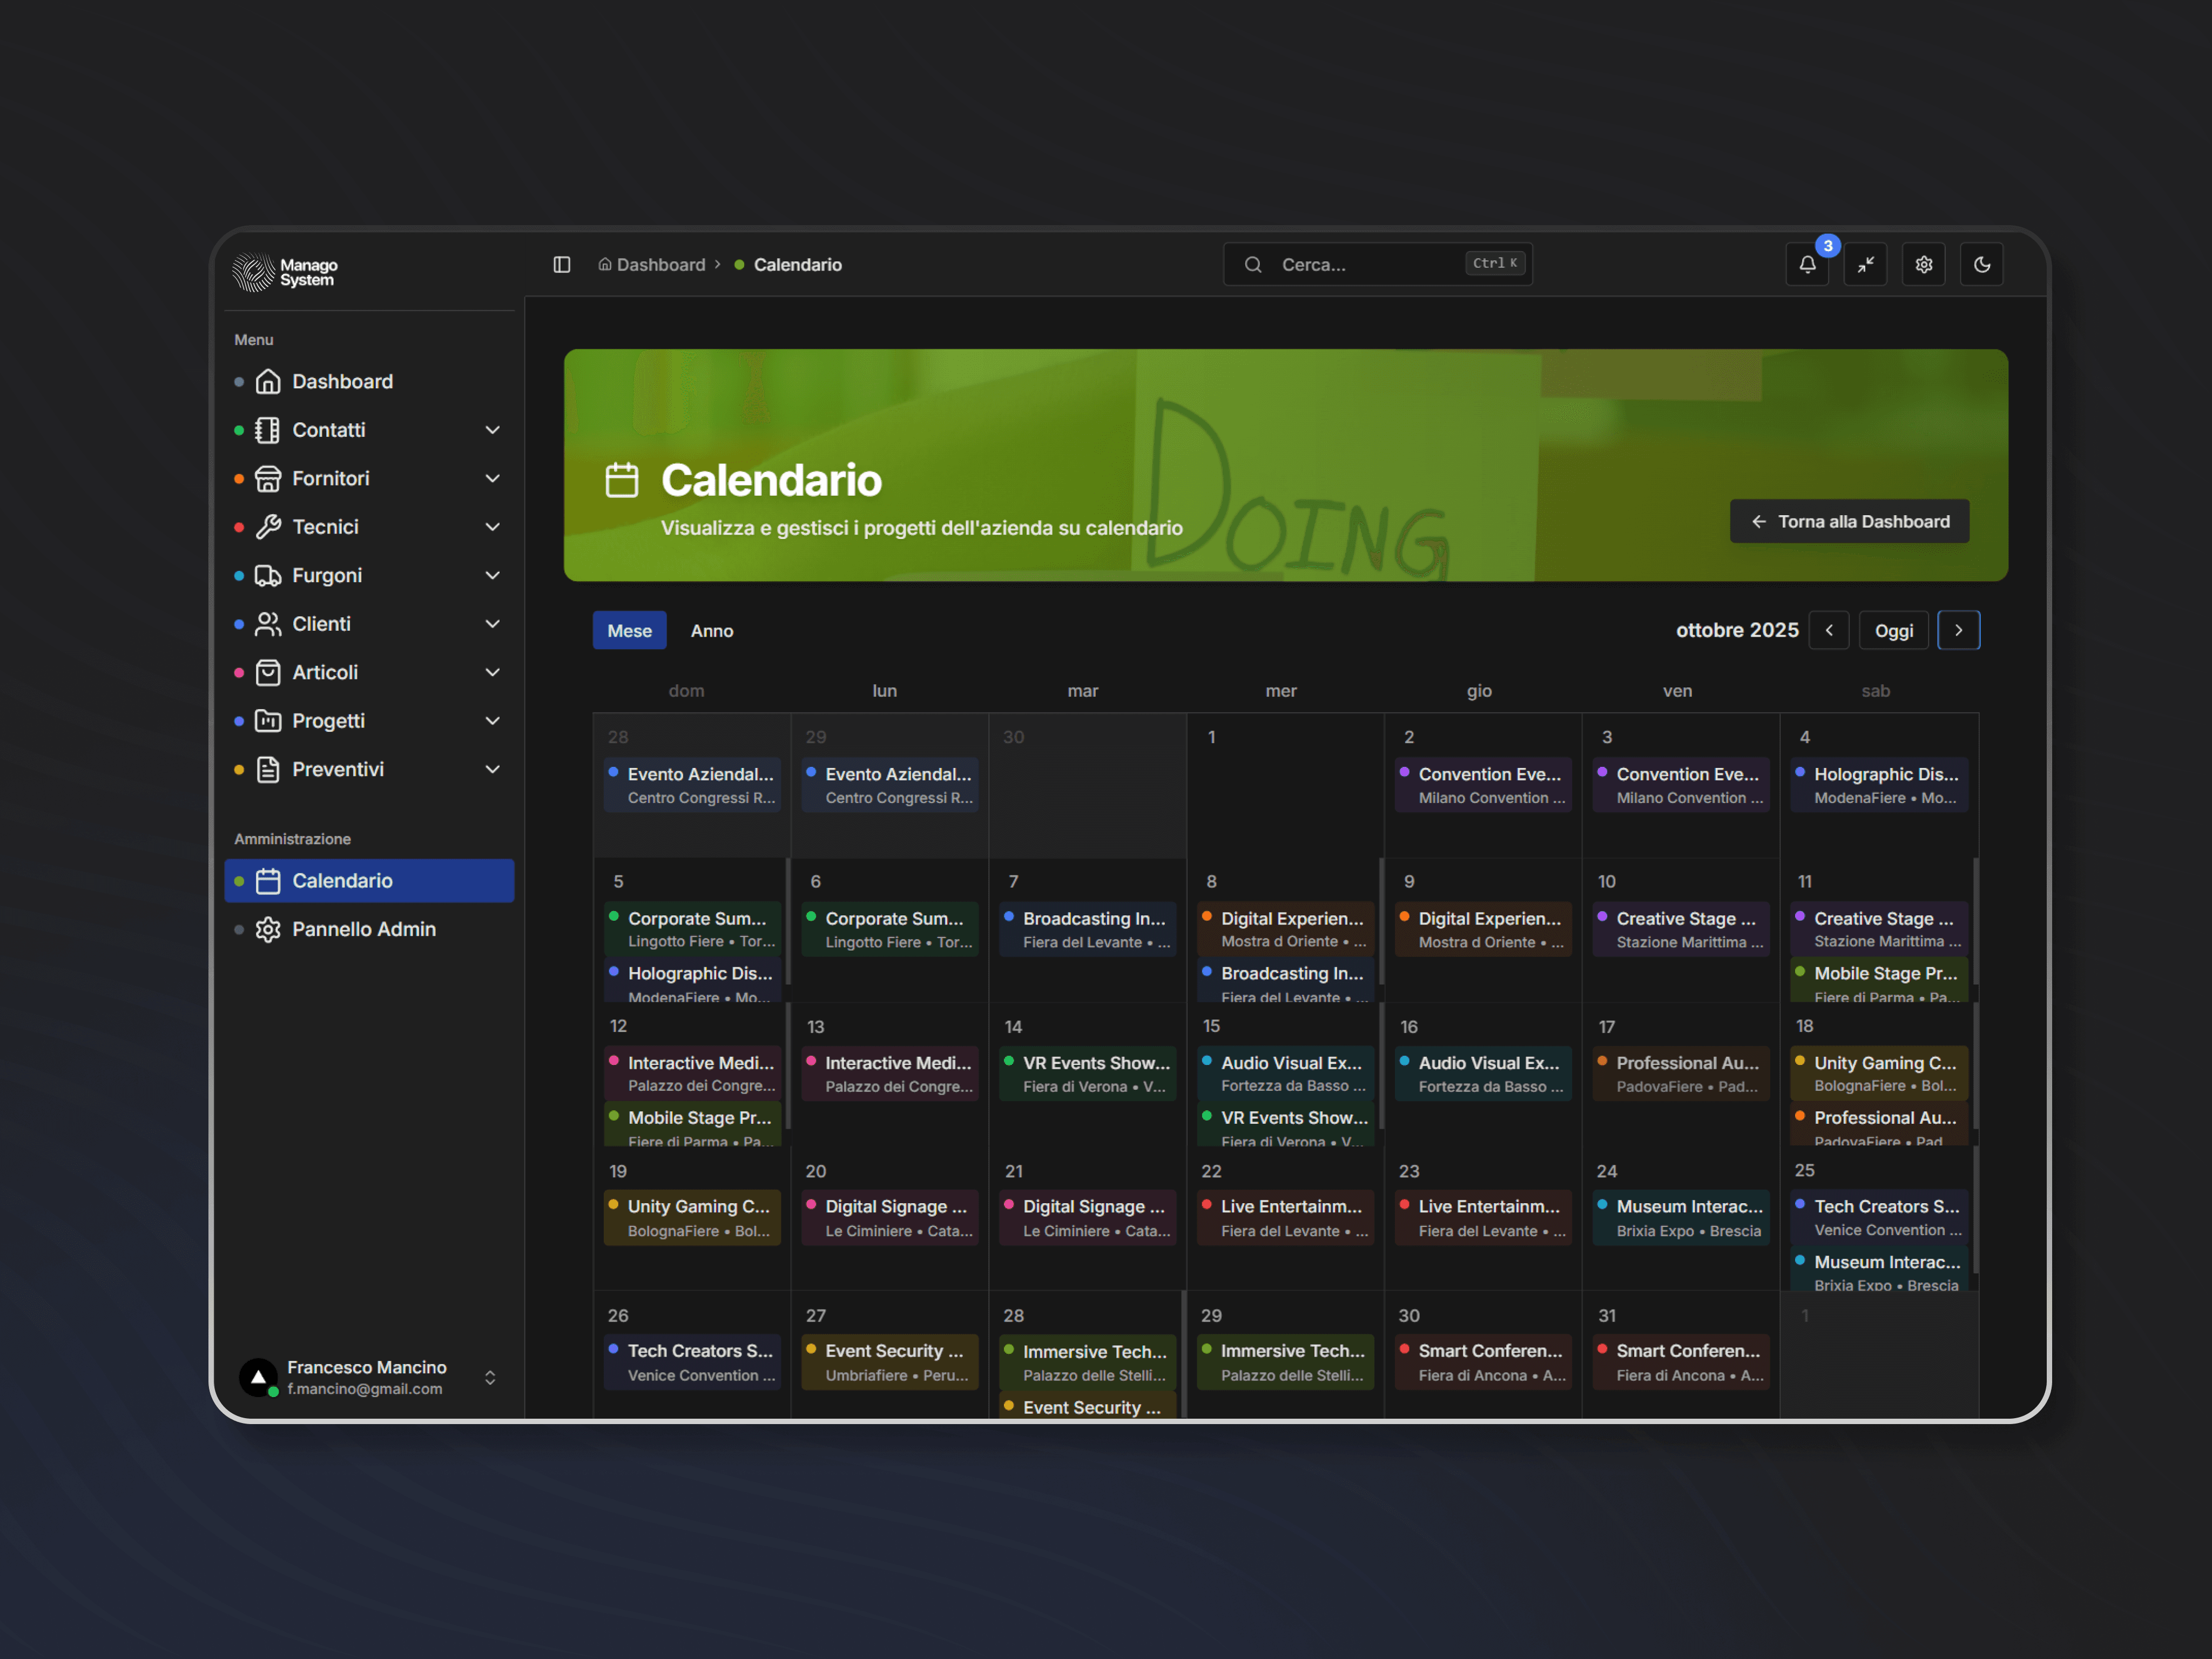Click the Fornitori store icon
The height and width of the screenshot is (1659, 2212).
tap(268, 479)
